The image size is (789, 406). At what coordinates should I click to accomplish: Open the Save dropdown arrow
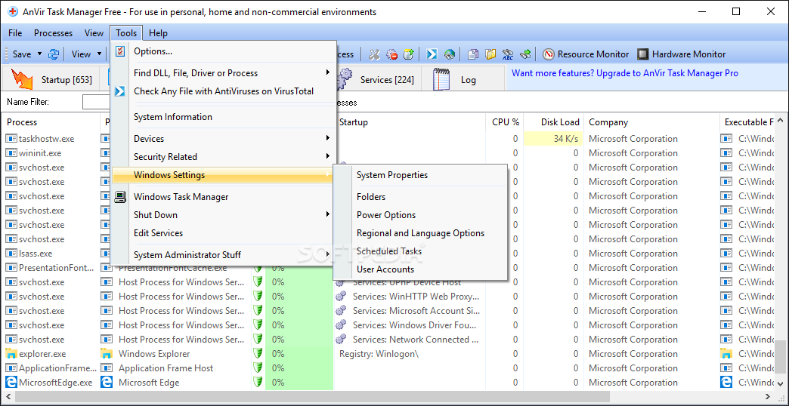pyautogui.click(x=39, y=54)
